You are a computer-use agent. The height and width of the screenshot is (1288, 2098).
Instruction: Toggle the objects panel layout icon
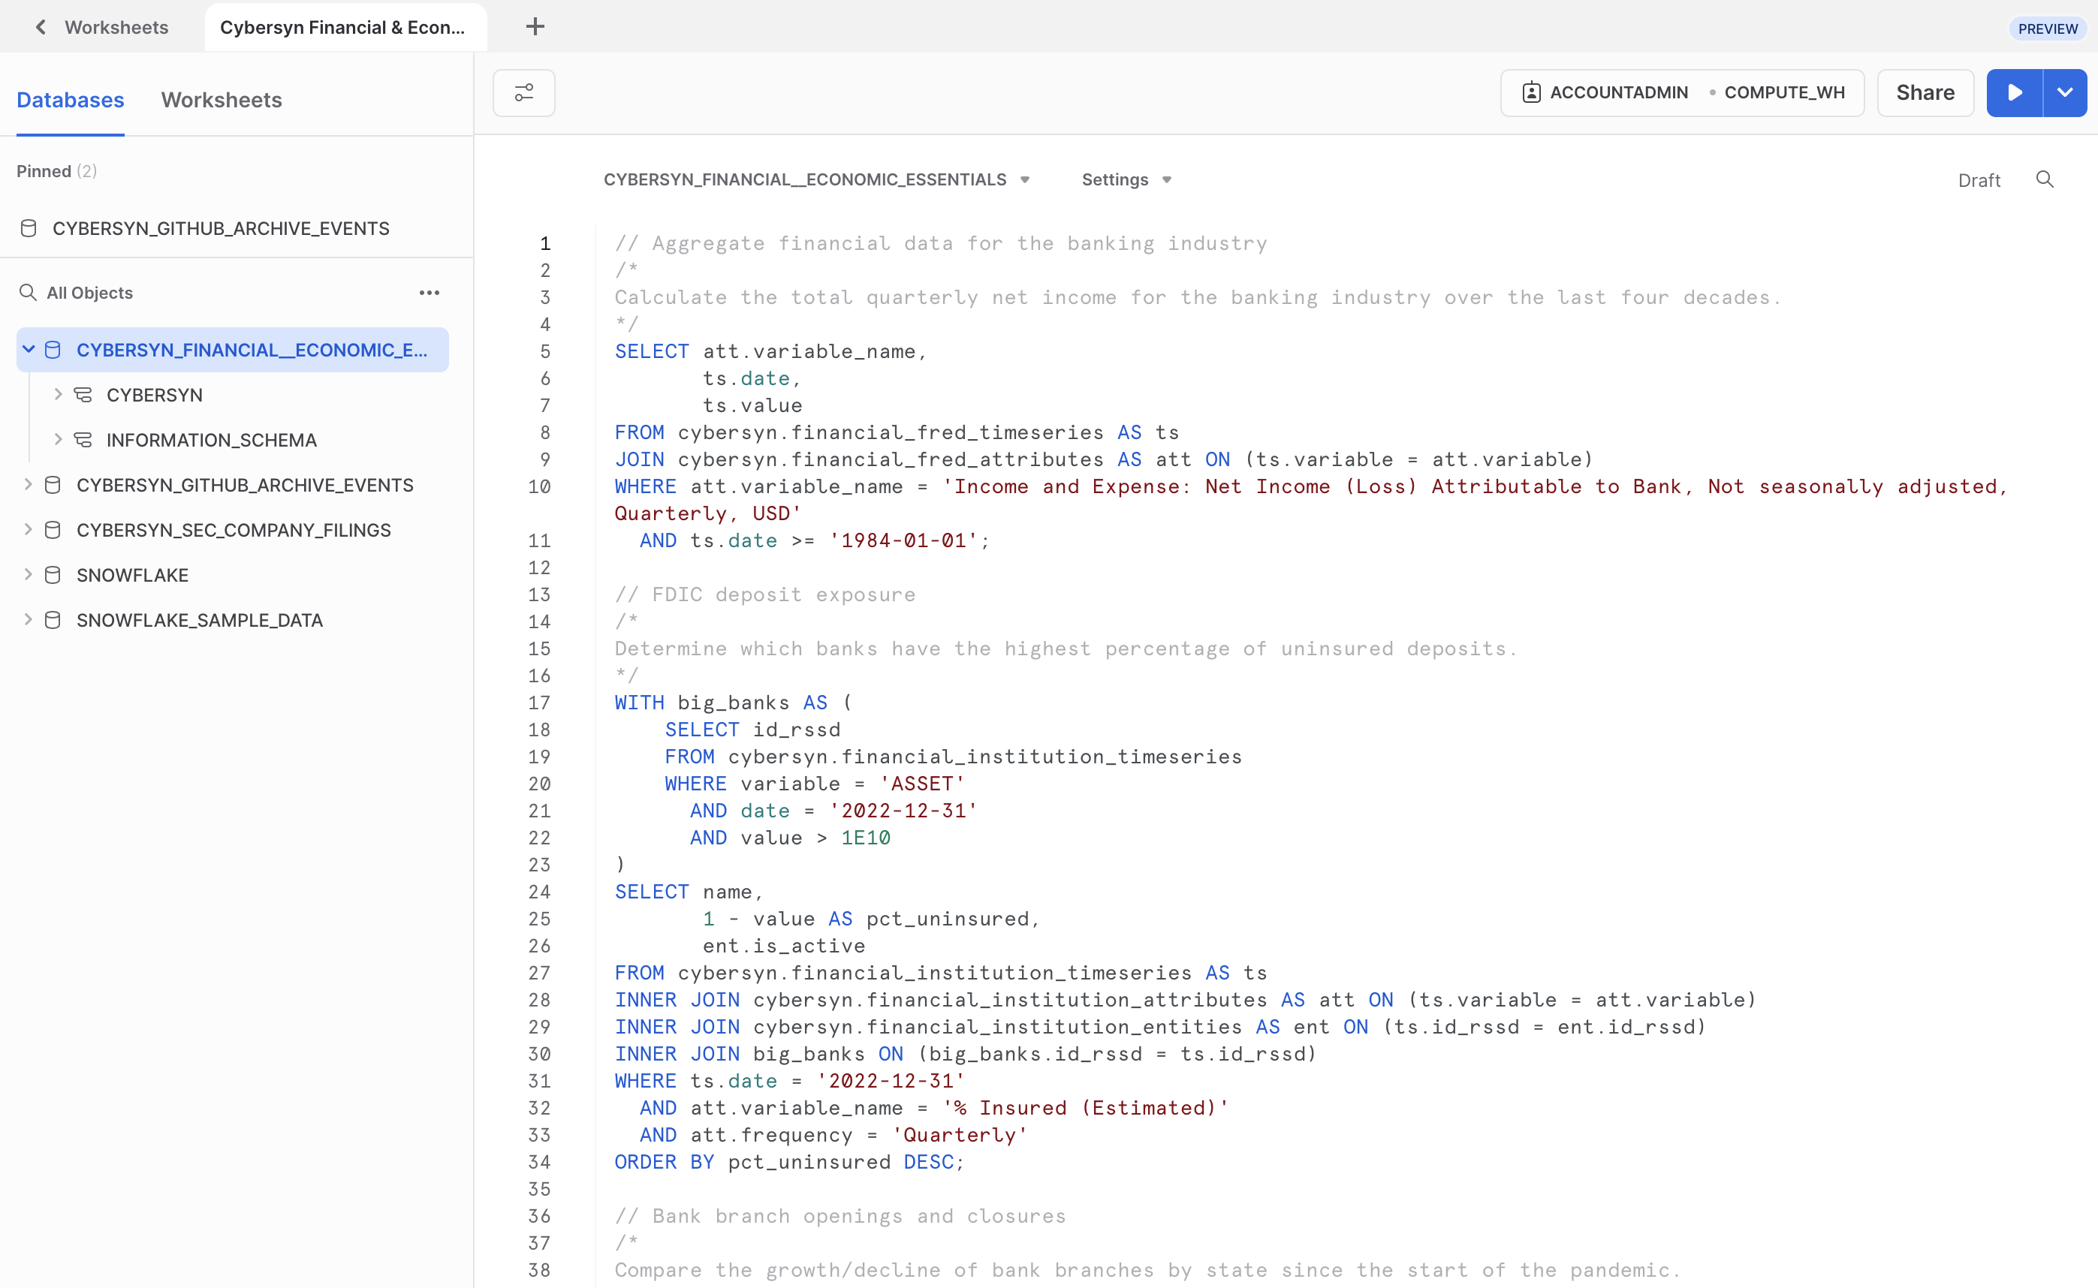[523, 92]
